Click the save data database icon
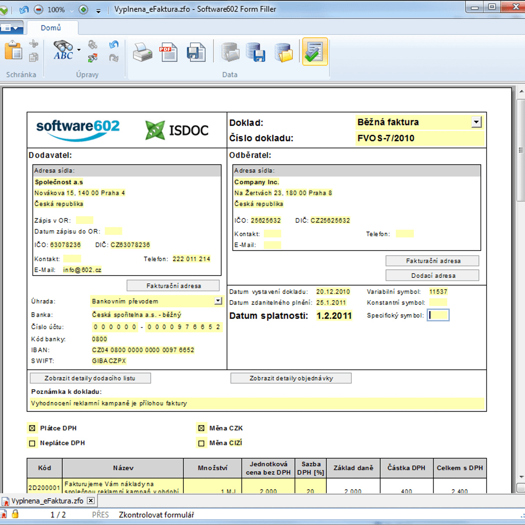Image resolution: width=525 pixels, height=525 pixels. [x=256, y=52]
